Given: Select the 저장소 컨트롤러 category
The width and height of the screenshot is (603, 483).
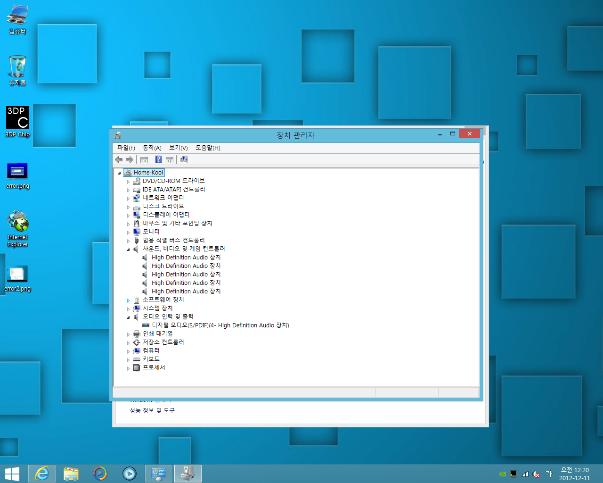Looking at the screenshot, I should [163, 342].
